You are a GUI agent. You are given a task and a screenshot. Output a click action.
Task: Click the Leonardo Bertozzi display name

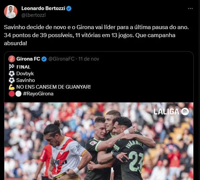tap(43, 8)
